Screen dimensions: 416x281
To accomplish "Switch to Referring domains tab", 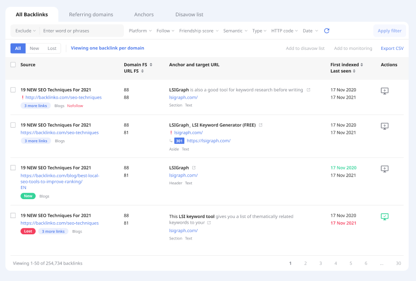I will (x=98, y=15).
